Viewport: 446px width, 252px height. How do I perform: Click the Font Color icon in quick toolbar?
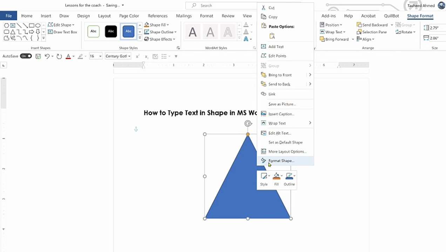pos(68,56)
